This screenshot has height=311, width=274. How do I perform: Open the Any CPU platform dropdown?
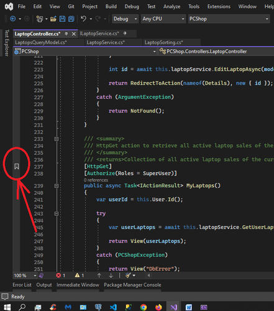click(x=163, y=19)
